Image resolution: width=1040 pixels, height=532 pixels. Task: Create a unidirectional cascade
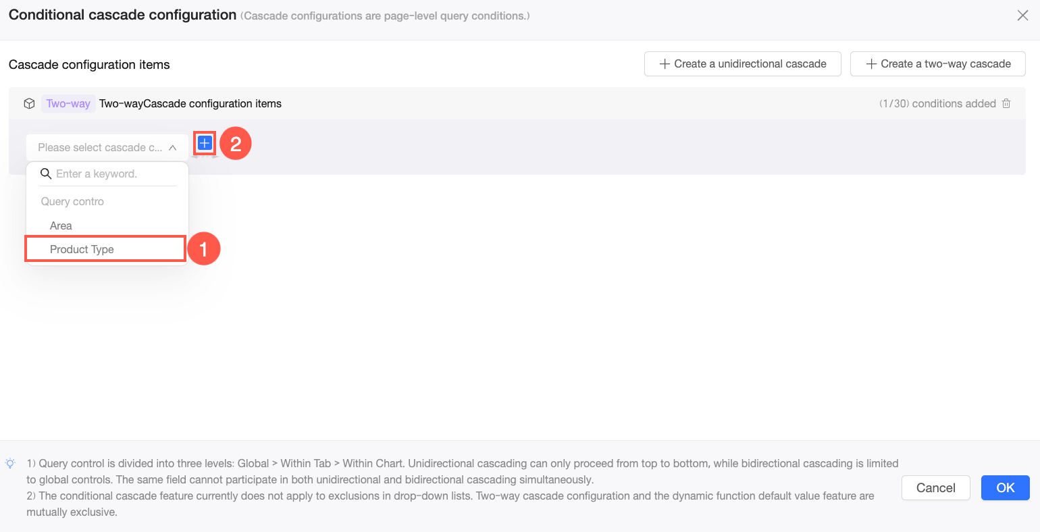742,63
